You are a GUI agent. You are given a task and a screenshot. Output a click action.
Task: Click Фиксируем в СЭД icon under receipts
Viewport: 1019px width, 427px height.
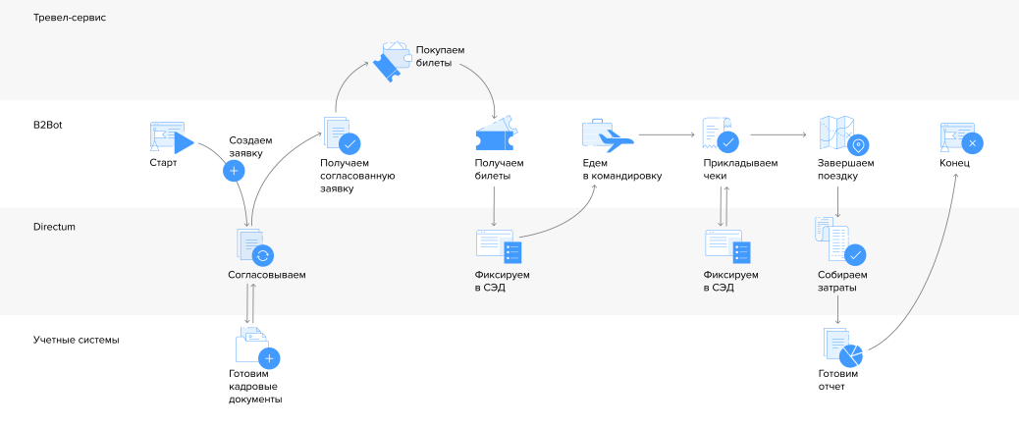click(727, 246)
